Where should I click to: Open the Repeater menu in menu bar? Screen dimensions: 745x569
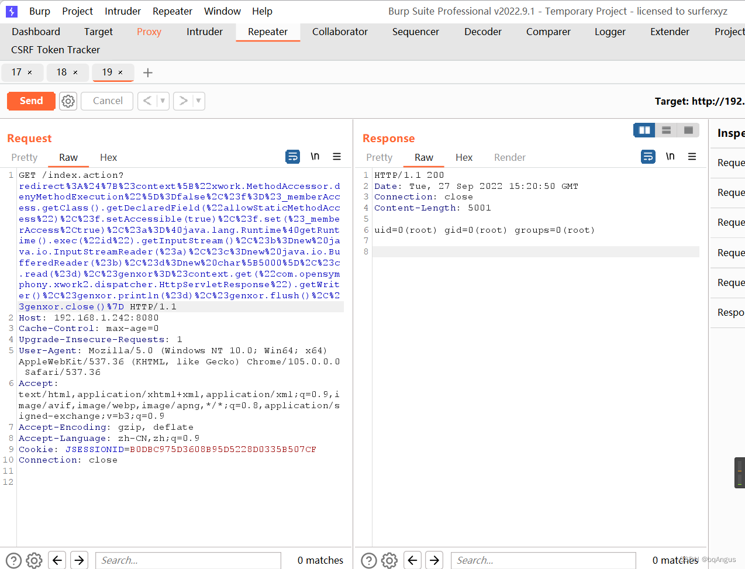pos(173,11)
